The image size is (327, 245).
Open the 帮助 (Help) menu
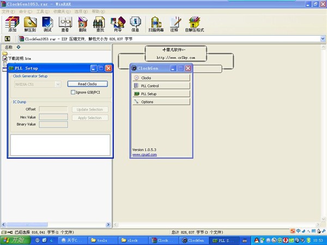[x=98, y=11]
